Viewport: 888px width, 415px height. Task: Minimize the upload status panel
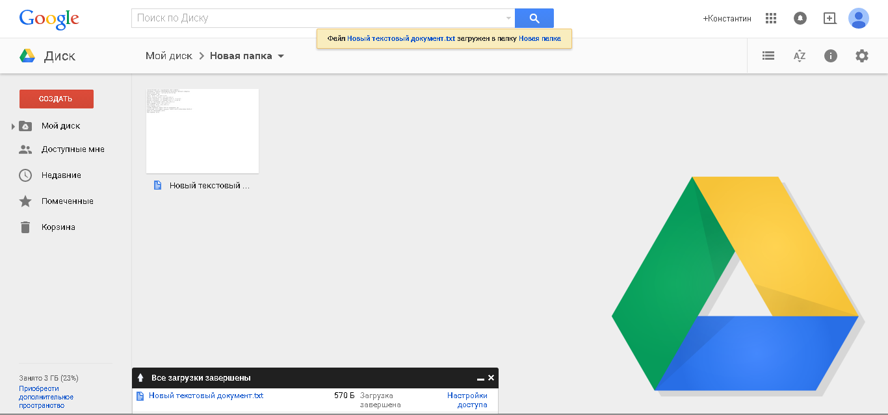click(x=480, y=378)
